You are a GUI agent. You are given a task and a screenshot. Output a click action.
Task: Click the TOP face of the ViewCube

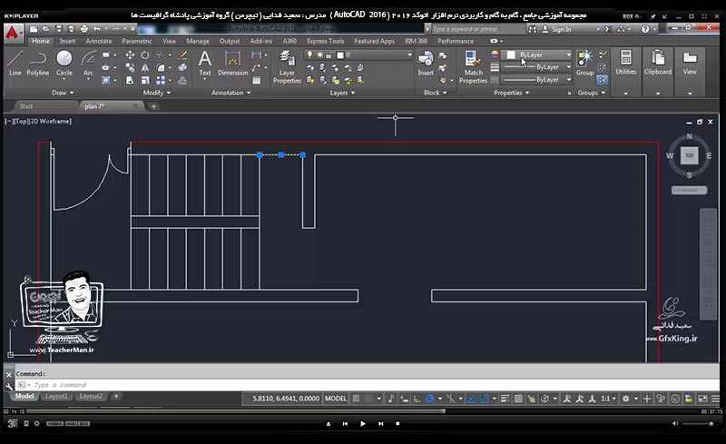pyautogui.click(x=689, y=155)
